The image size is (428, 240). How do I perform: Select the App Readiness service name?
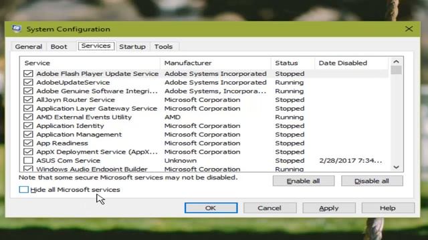(x=62, y=143)
